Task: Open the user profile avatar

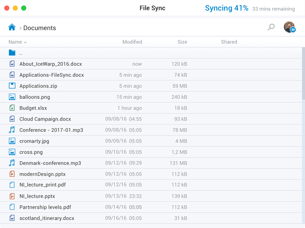Action: point(289,27)
